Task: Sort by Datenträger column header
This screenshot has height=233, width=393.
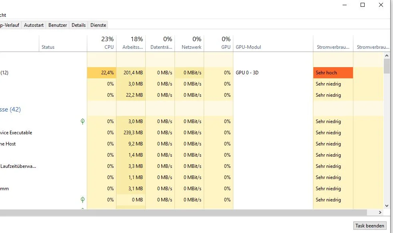Action: pos(160,43)
